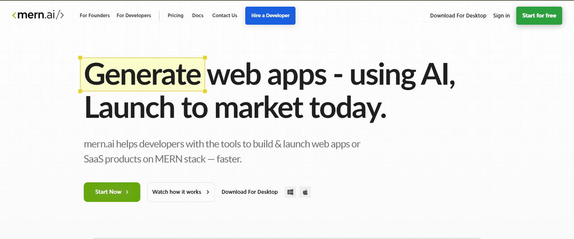Click the highlighted word Generate in headline
The width and height of the screenshot is (574, 239).
point(143,74)
